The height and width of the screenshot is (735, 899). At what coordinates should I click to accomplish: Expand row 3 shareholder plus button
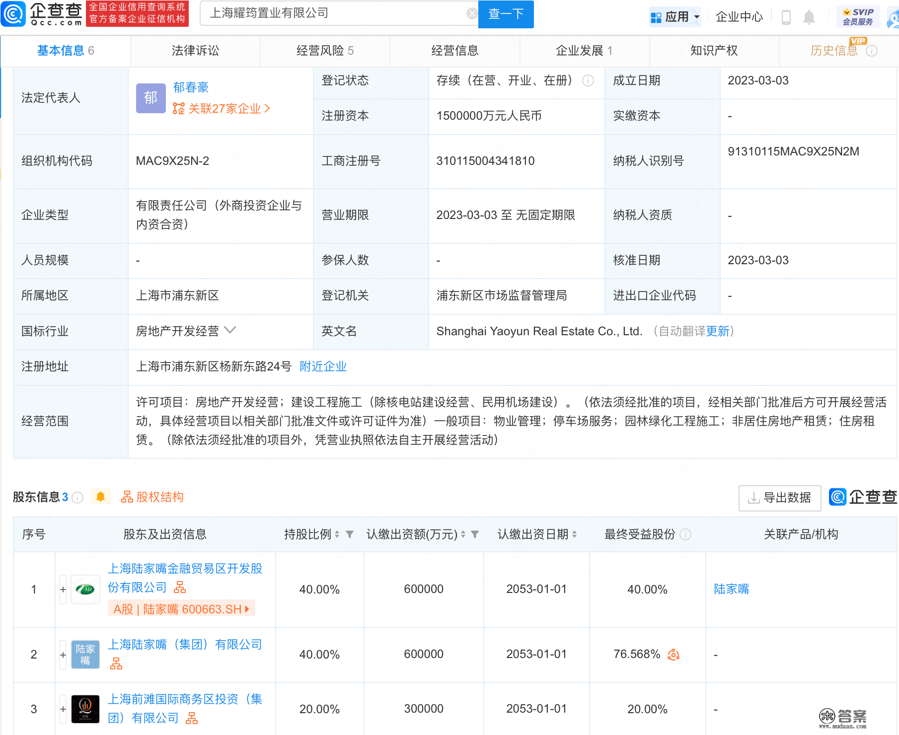coord(63,709)
